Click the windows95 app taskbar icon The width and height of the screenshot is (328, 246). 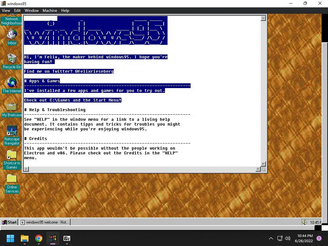[x=53, y=238]
